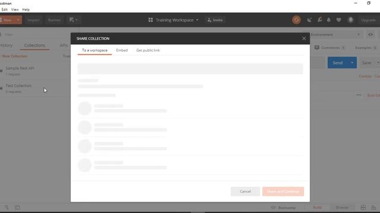Open the Edit menu
This screenshot has width=380, height=213.
[x=5, y=9]
